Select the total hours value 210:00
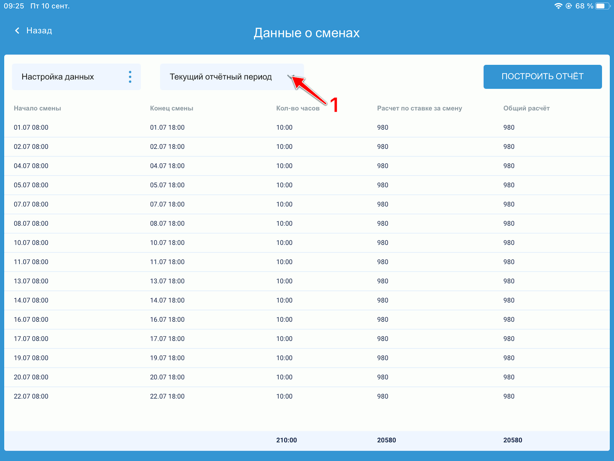This screenshot has width=614, height=461. [x=287, y=440]
